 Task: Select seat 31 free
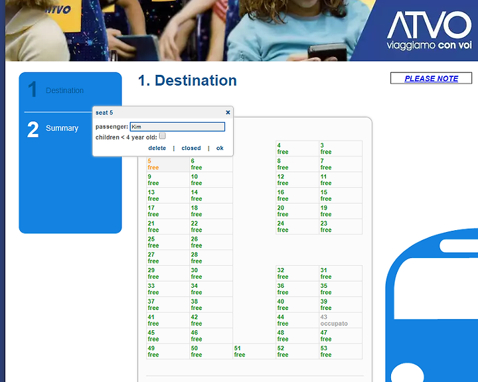point(341,273)
